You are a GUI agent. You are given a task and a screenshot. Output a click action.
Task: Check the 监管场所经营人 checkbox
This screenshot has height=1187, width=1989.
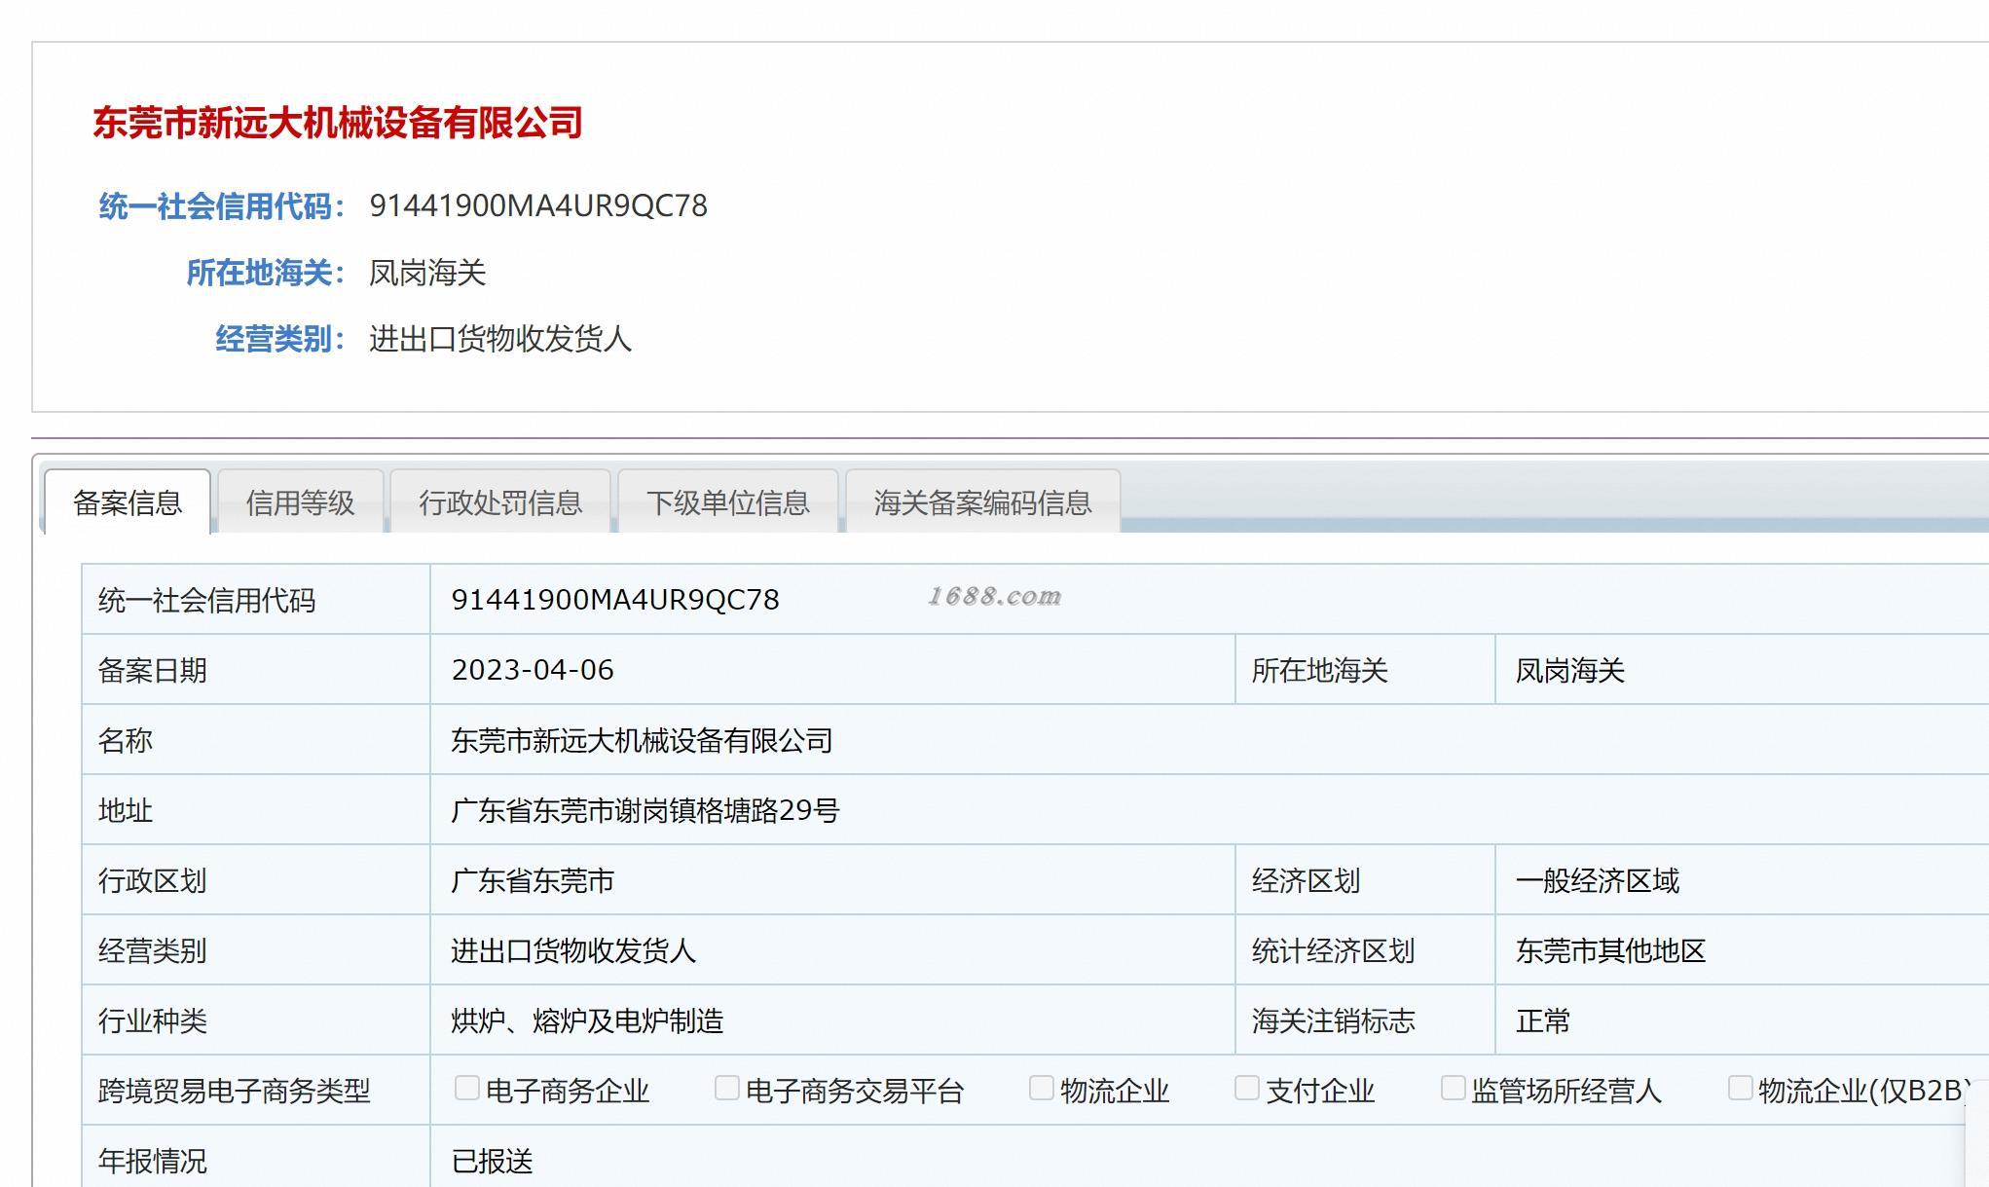[1454, 1088]
